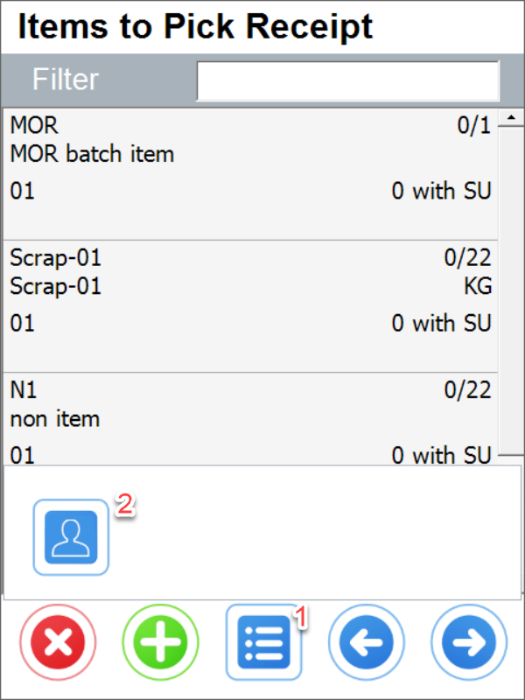
Task: Click the Filter input box
Action: click(347, 80)
